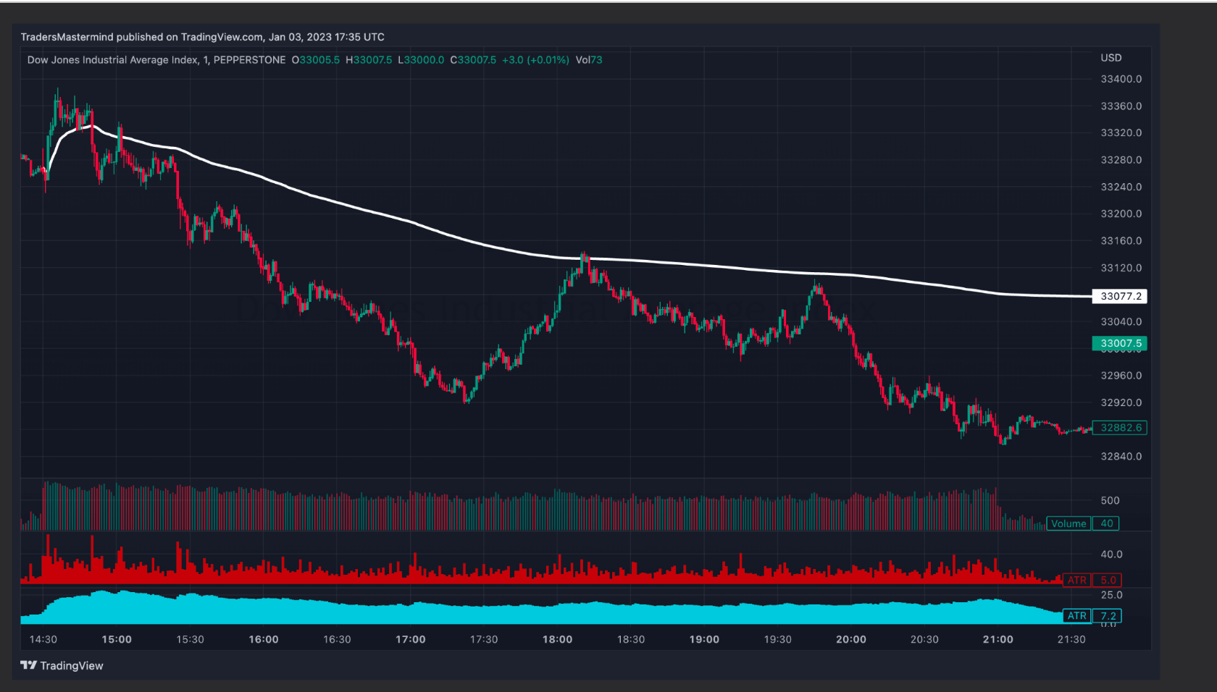Select the red ATR indicator legend
The image size is (1217, 692).
click(x=1077, y=580)
